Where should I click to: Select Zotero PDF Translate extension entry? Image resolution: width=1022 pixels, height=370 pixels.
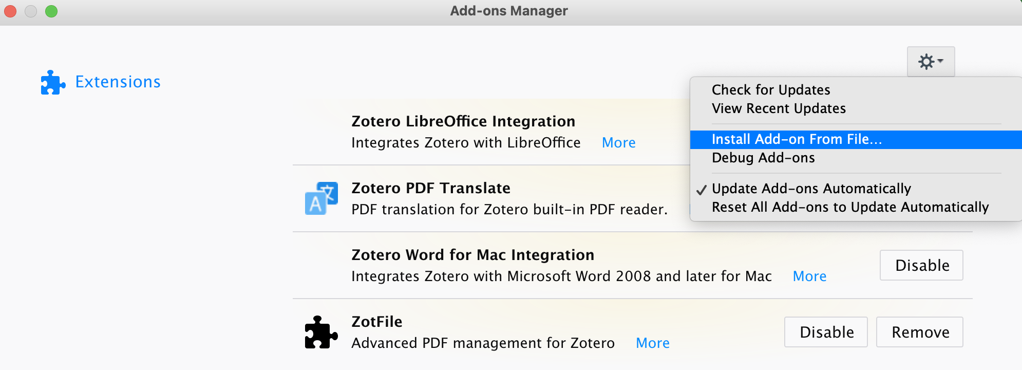point(430,188)
